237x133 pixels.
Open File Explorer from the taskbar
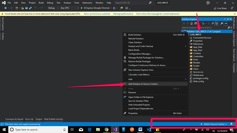point(98,130)
